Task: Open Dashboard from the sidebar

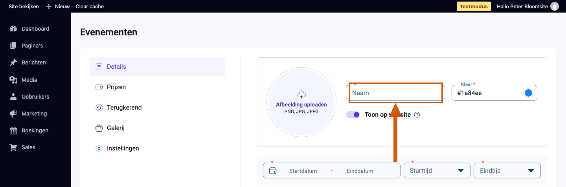Action: coord(35,29)
